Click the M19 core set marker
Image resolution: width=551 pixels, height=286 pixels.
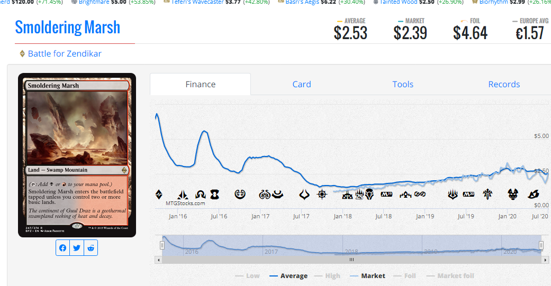[x=386, y=194]
